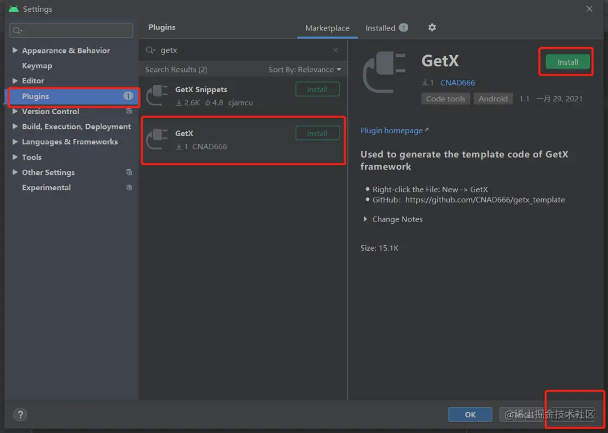This screenshot has height=433, width=608.
Task: Click the plugin search magnifier icon
Action: pos(150,50)
